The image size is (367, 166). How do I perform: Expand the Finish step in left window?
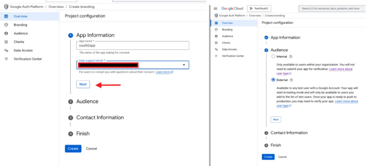[x=83, y=134]
